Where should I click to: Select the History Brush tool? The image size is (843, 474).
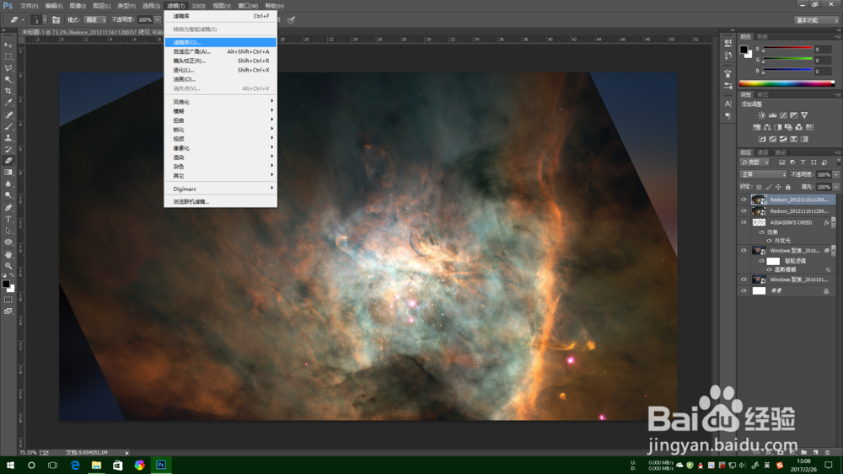(x=8, y=150)
